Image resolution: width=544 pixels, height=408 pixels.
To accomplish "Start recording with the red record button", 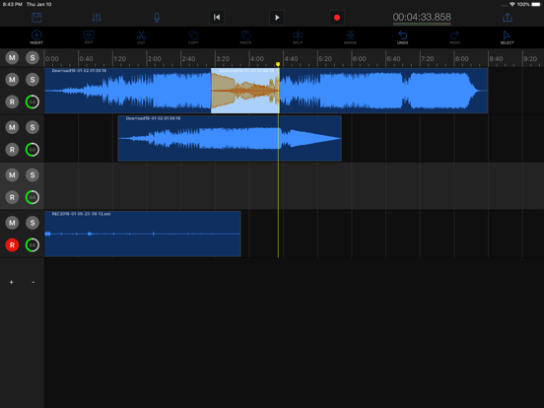I will pyautogui.click(x=337, y=18).
